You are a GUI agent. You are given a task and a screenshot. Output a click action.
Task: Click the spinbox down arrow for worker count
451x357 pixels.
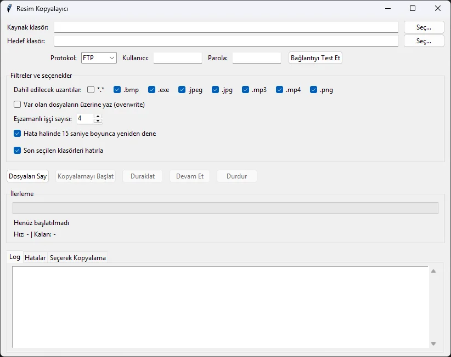[x=98, y=121]
